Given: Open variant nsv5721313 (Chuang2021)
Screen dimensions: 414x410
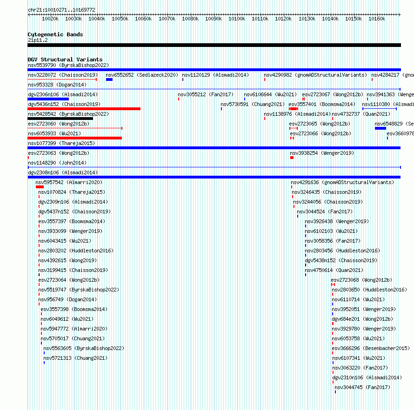Looking at the screenshot, I should point(75,358).
